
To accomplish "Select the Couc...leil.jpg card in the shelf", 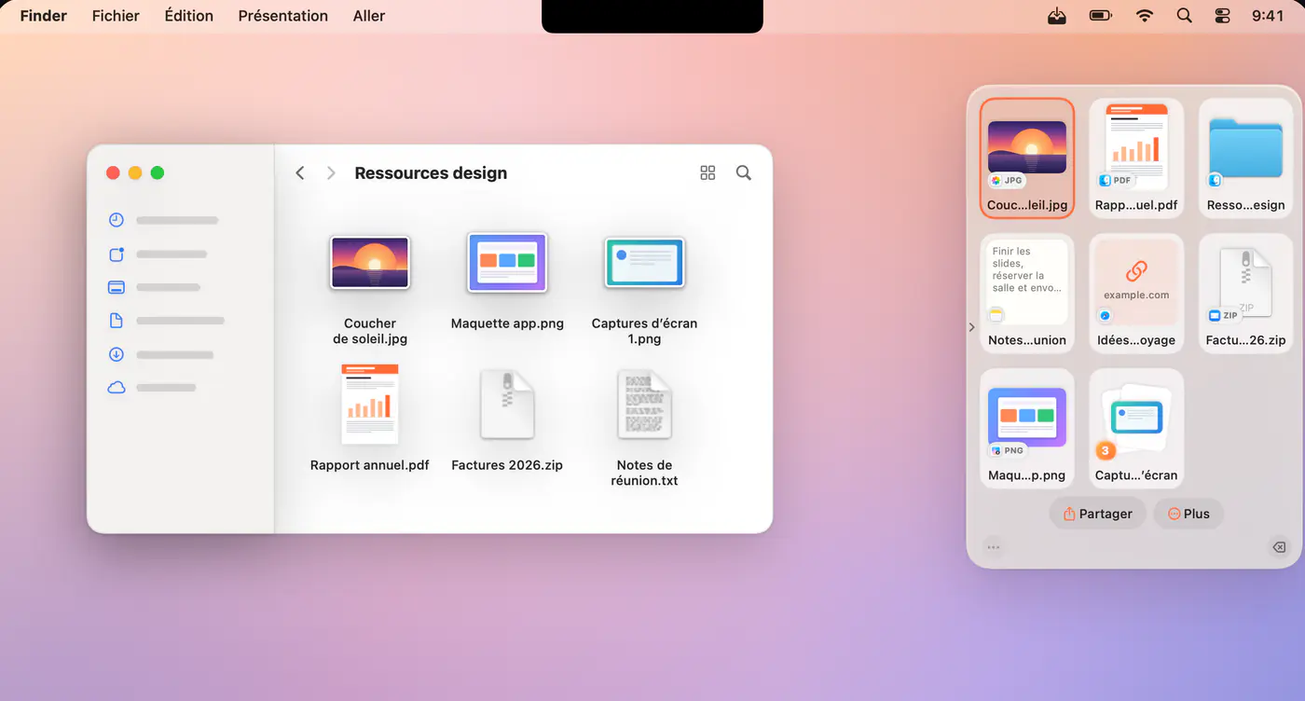I will point(1027,158).
